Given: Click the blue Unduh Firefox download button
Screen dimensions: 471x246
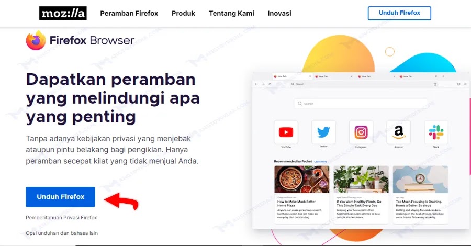Looking at the screenshot, I should (60, 197).
